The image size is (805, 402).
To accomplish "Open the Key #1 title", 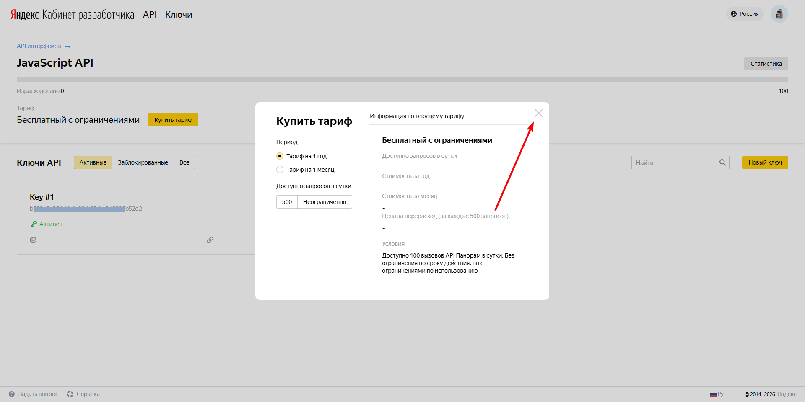I will click(42, 197).
